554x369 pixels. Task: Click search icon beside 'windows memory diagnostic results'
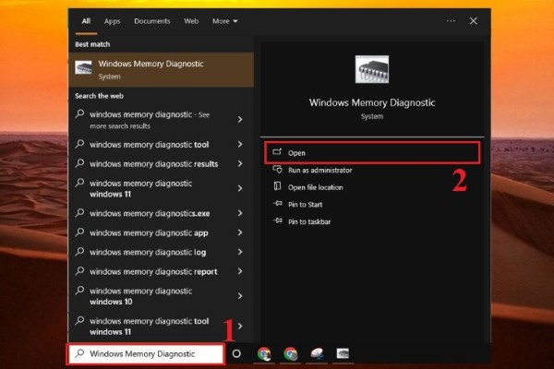tap(79, 163)
